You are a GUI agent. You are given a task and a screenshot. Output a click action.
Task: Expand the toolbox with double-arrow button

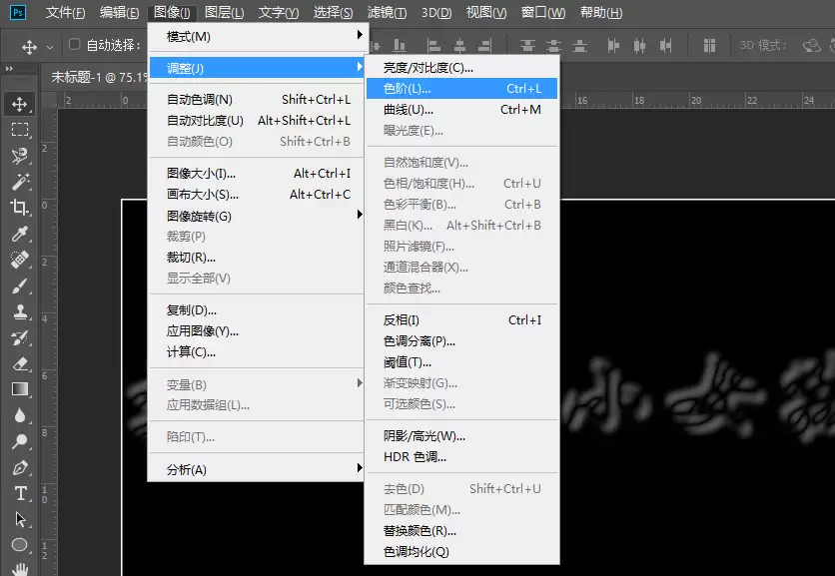click(9, 69)
